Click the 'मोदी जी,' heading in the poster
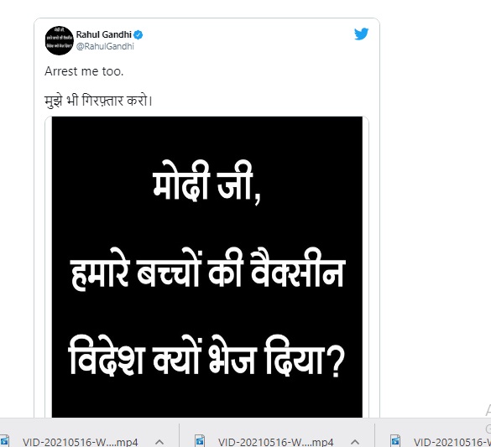Image resolution: width=491 pixels, height=447 pixels. tap(206, 182)
